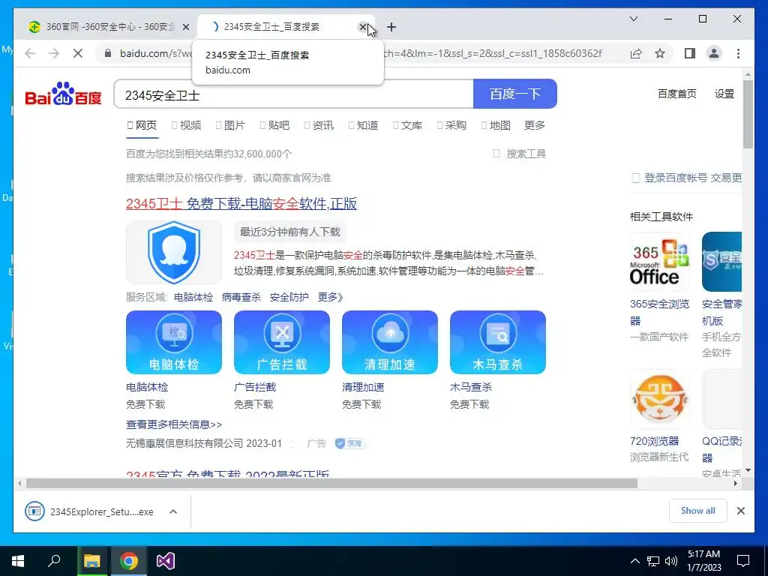Open the 木马查杀 tile image
Viewport: 768px width, 576px height.
498,342
